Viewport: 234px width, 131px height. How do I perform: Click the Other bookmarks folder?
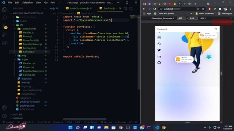pos(205,13)
